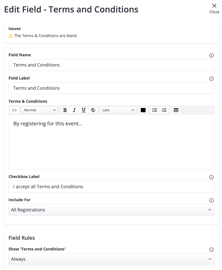Expand the Include For All Registrations dropdown
222x270 pixels.
tap(112, 210)
